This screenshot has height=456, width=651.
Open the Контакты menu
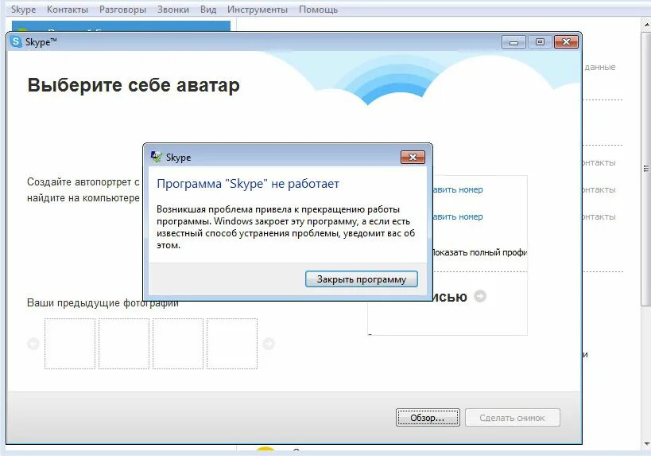click(x=68, y=10)
